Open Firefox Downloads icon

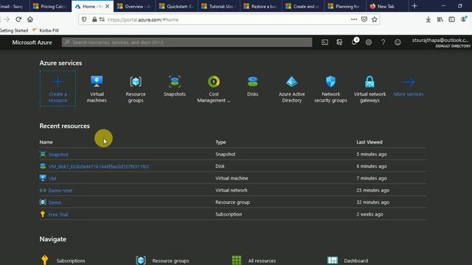tap(428, 20)
